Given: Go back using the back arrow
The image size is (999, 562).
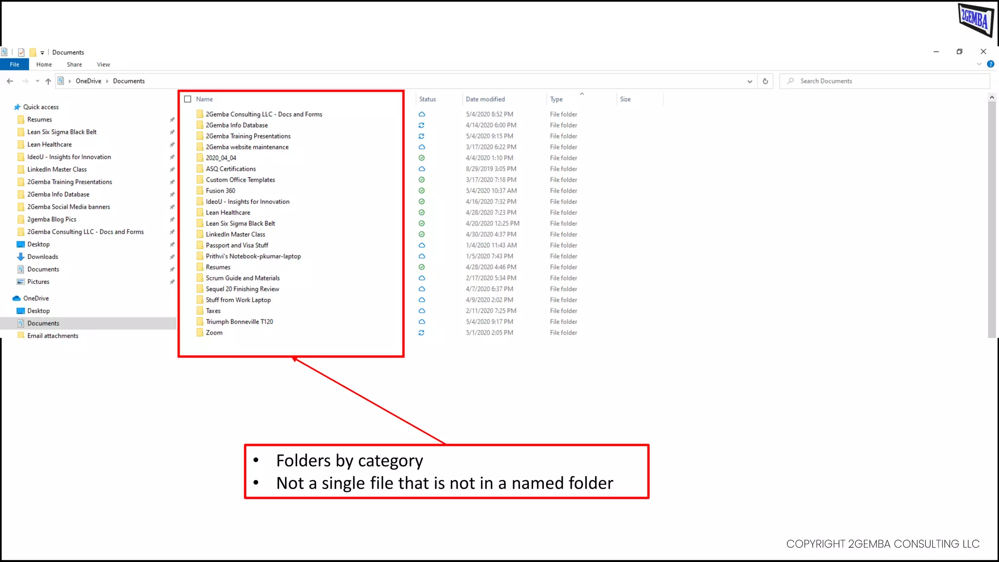Looking at the screenshot, I should coord(10,81).
